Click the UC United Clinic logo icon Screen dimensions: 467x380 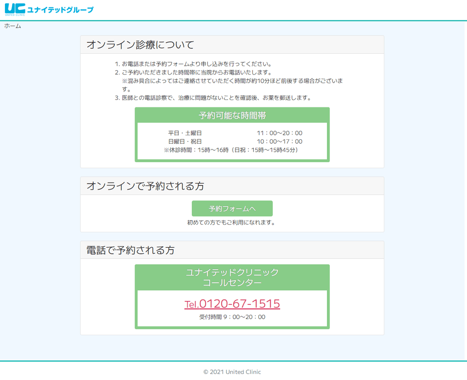tap(14, 9)
